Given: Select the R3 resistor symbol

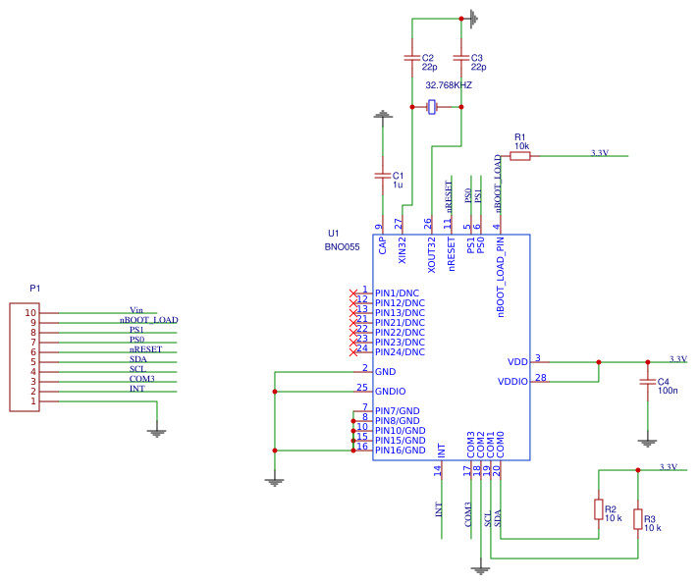Looking at the screenshot, I should coord(638,519).
